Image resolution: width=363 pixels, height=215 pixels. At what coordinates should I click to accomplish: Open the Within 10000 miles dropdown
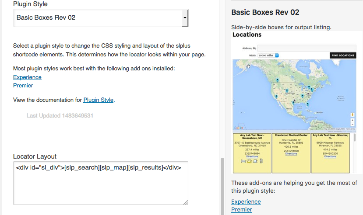pyautogui.click(x=268, y=55)
